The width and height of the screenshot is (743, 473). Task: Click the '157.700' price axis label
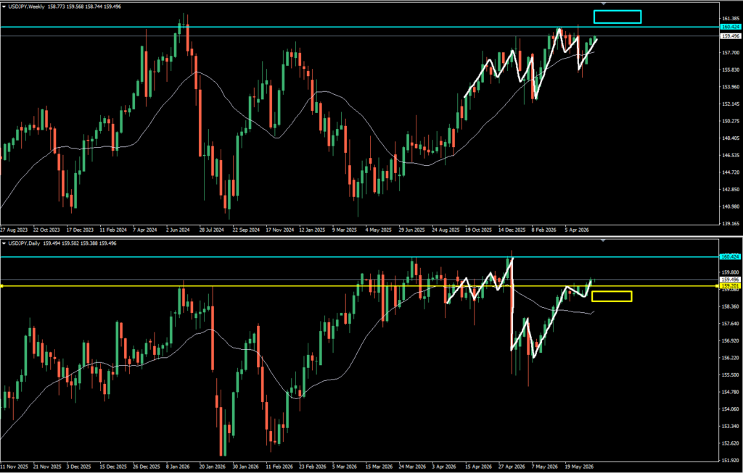[x=731, y=53]
